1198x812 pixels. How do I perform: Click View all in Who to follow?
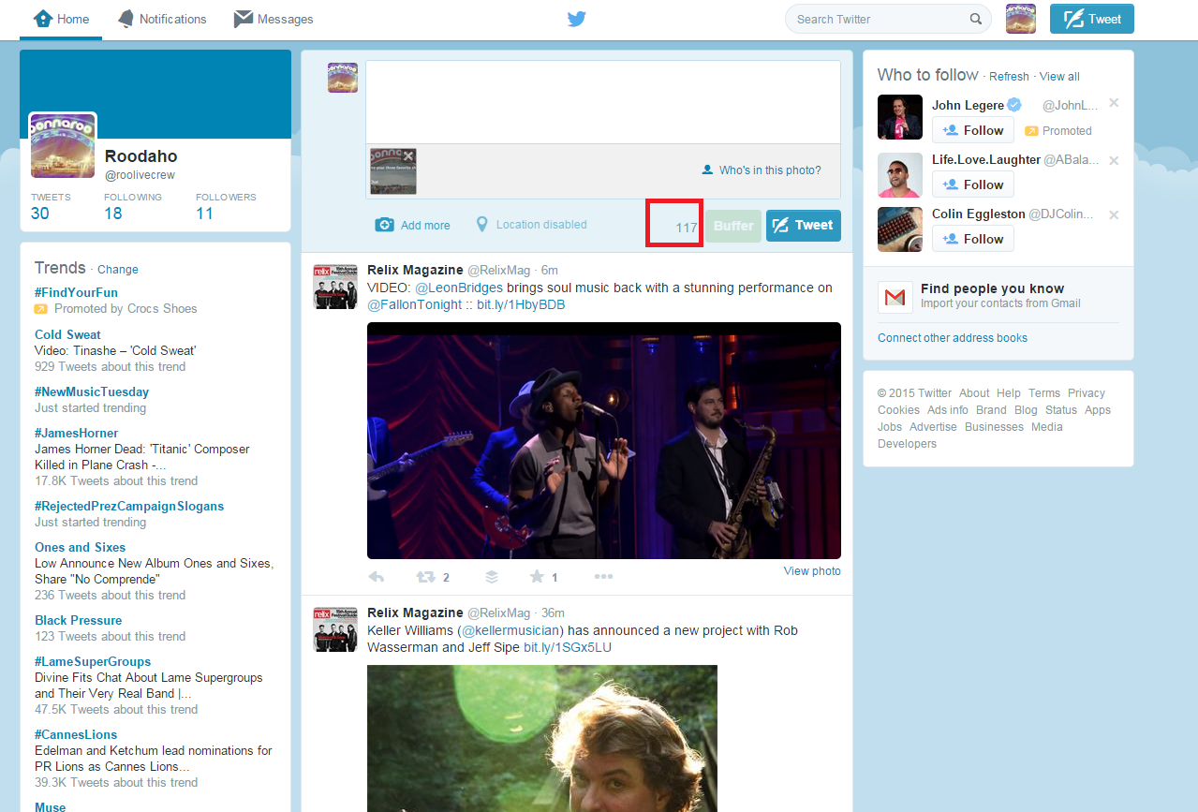point(1059,77)
